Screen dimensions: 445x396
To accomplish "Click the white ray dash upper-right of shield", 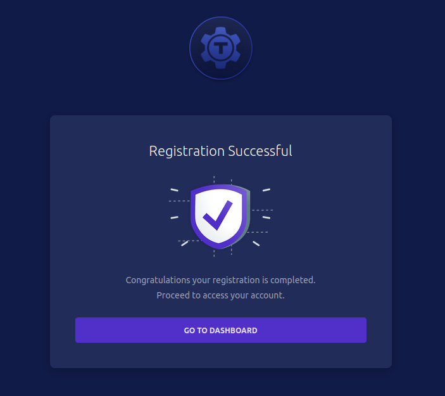I will tap(266, 189).
